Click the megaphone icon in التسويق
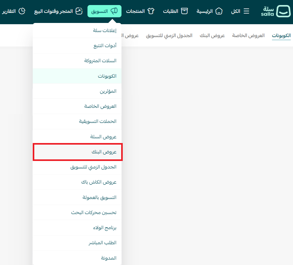This screenshot has width=293, height=265. [114, 11]
